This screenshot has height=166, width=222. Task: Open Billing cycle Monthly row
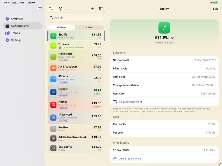tap(164, 68)
